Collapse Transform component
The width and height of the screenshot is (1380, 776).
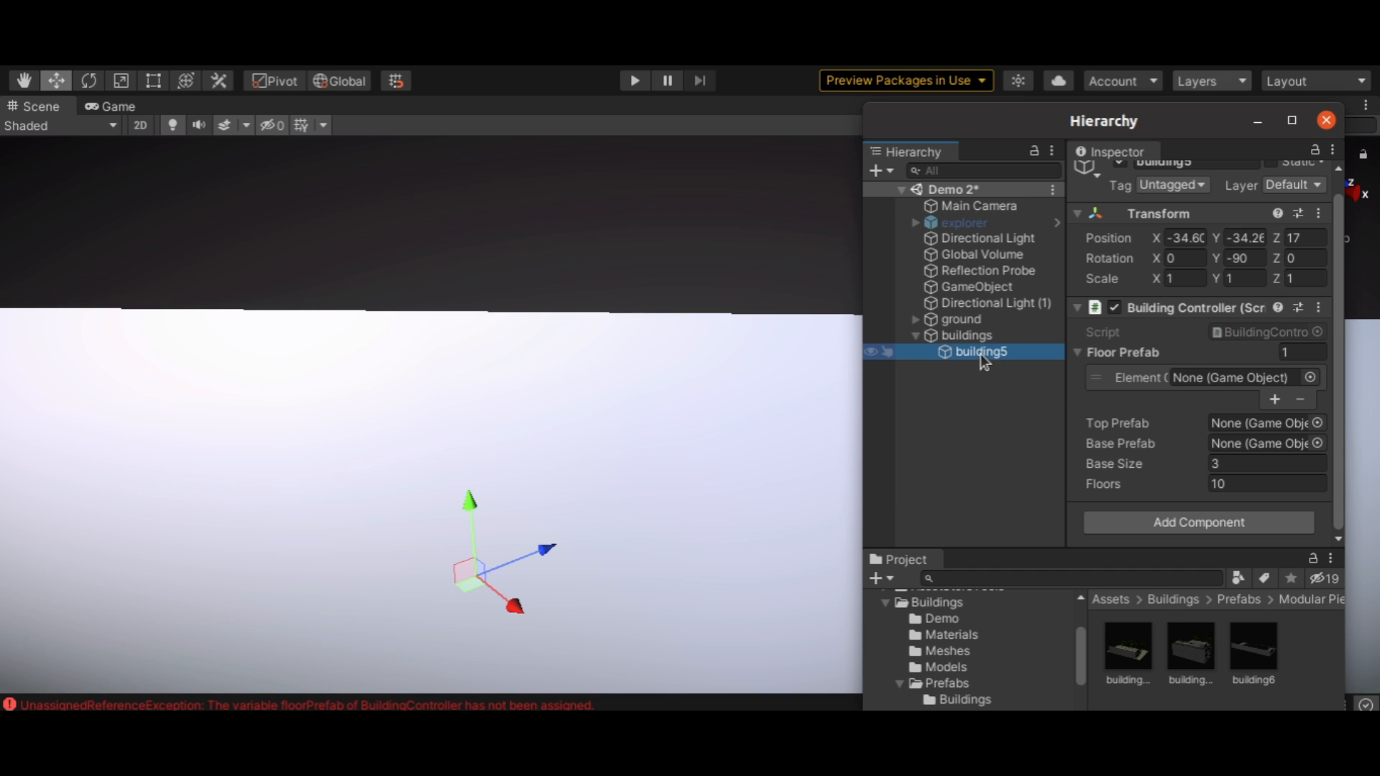pyautogui.click(x=1077, y=213)
